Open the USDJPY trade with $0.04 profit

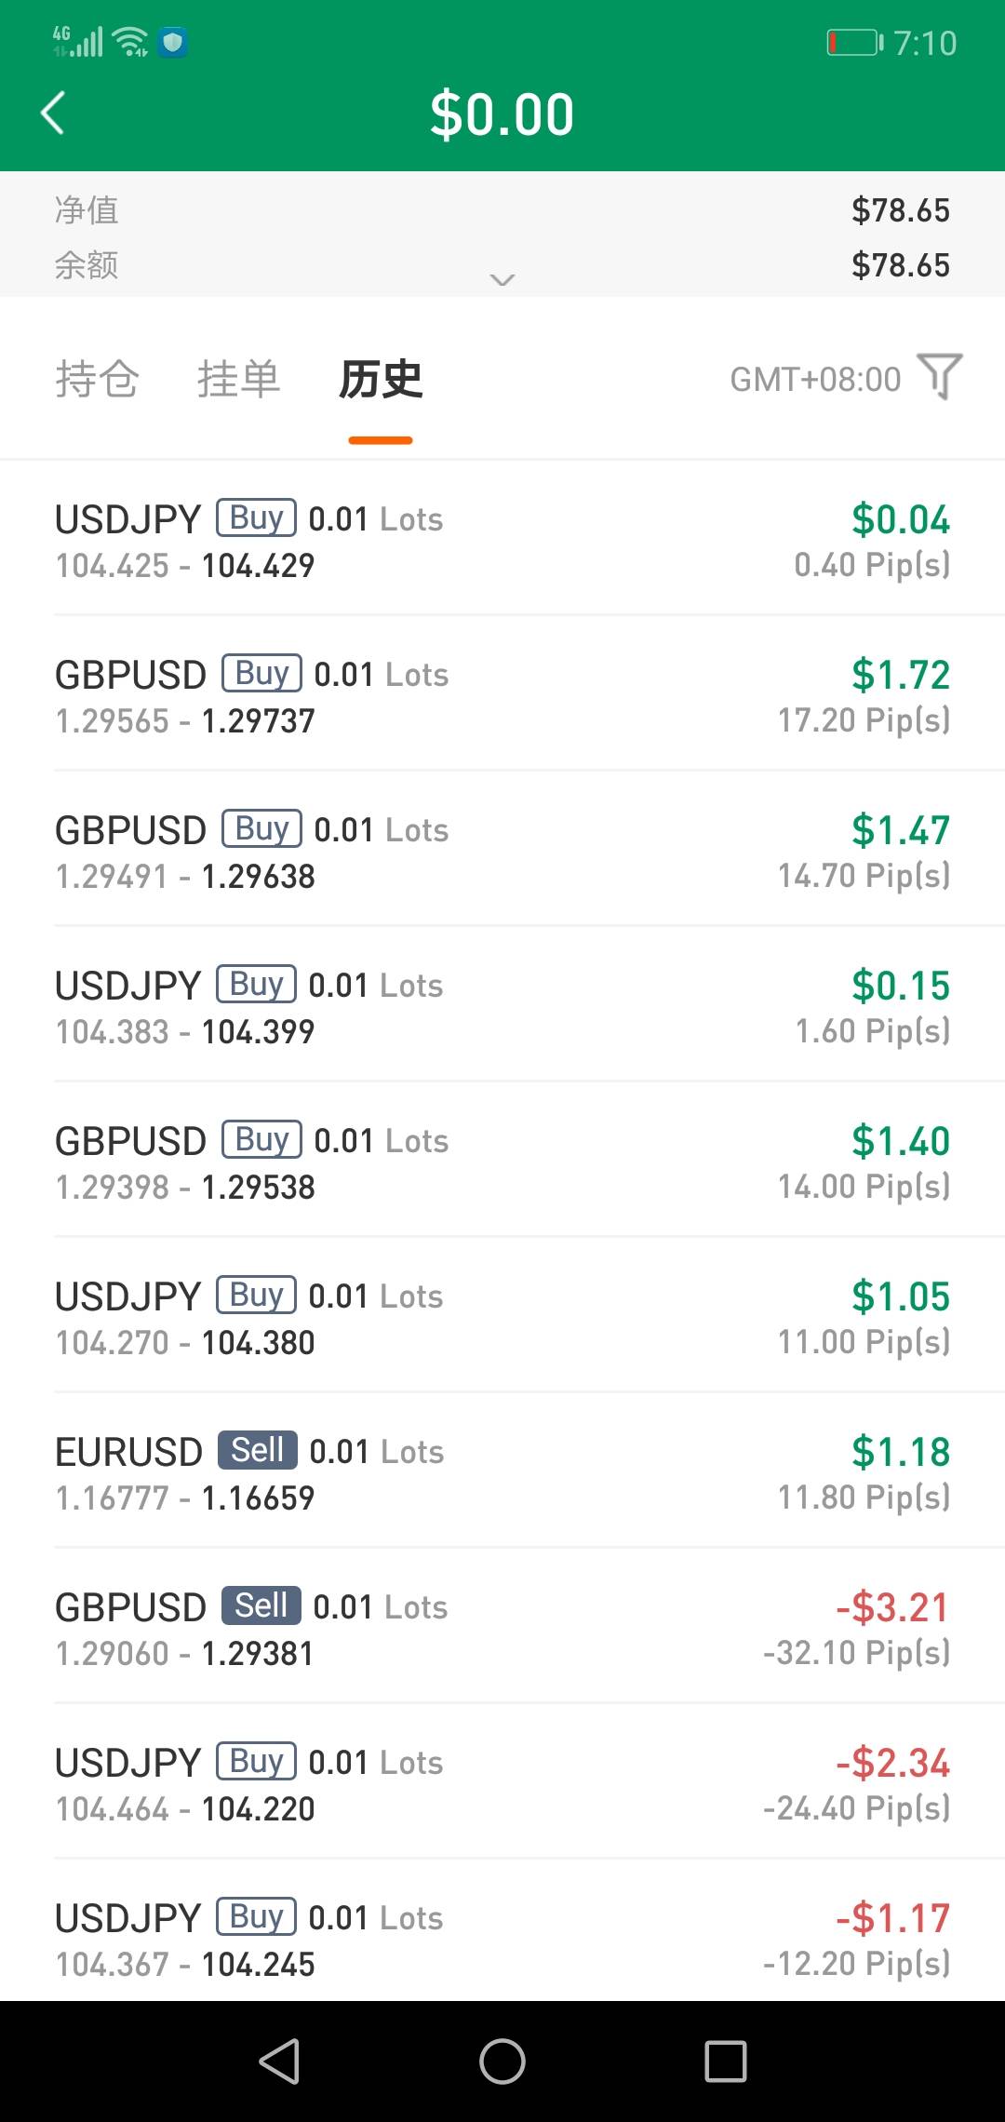coord(502,540)
